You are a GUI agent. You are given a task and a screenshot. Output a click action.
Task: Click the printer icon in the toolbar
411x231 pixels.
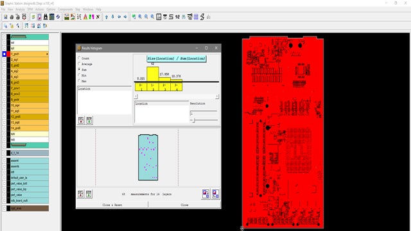pos(12,17)
